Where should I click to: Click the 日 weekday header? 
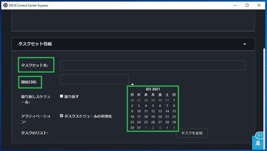click(174, 95)
